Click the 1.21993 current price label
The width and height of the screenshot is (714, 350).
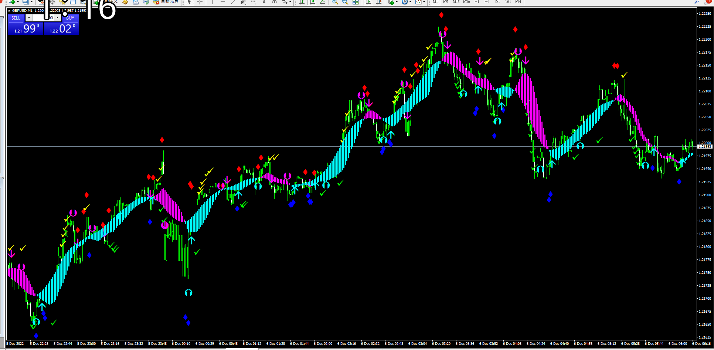click(705, 147)
